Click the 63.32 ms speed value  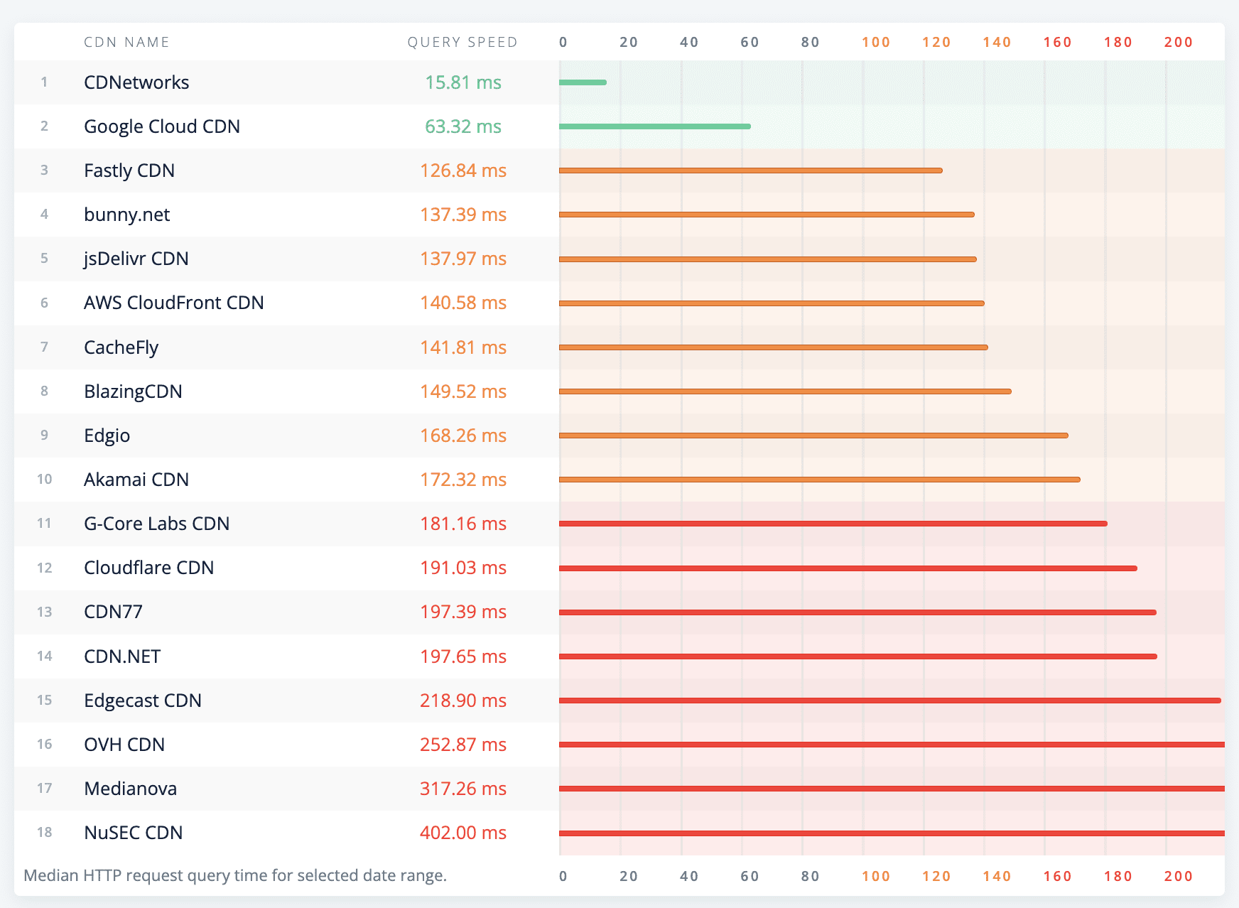tap(463, 126)
